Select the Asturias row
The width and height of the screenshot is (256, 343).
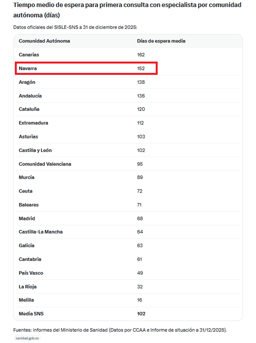[128, 136]
